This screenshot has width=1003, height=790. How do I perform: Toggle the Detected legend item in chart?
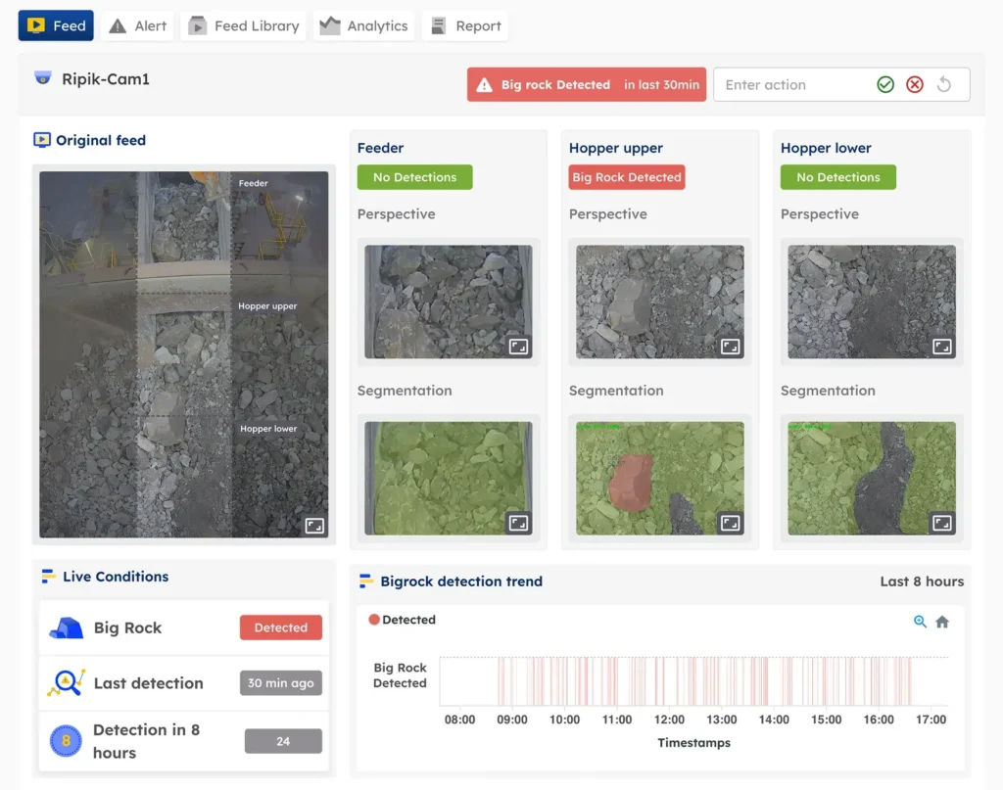[402, 620]
